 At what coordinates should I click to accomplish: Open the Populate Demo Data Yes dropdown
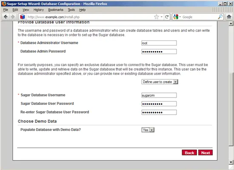pyautogui.click(x=148, y=130)
